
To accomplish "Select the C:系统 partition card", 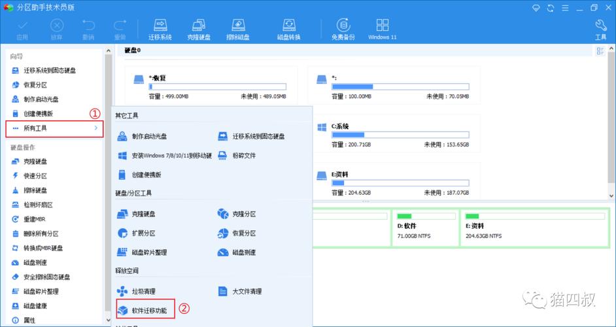I will (394, 133).
